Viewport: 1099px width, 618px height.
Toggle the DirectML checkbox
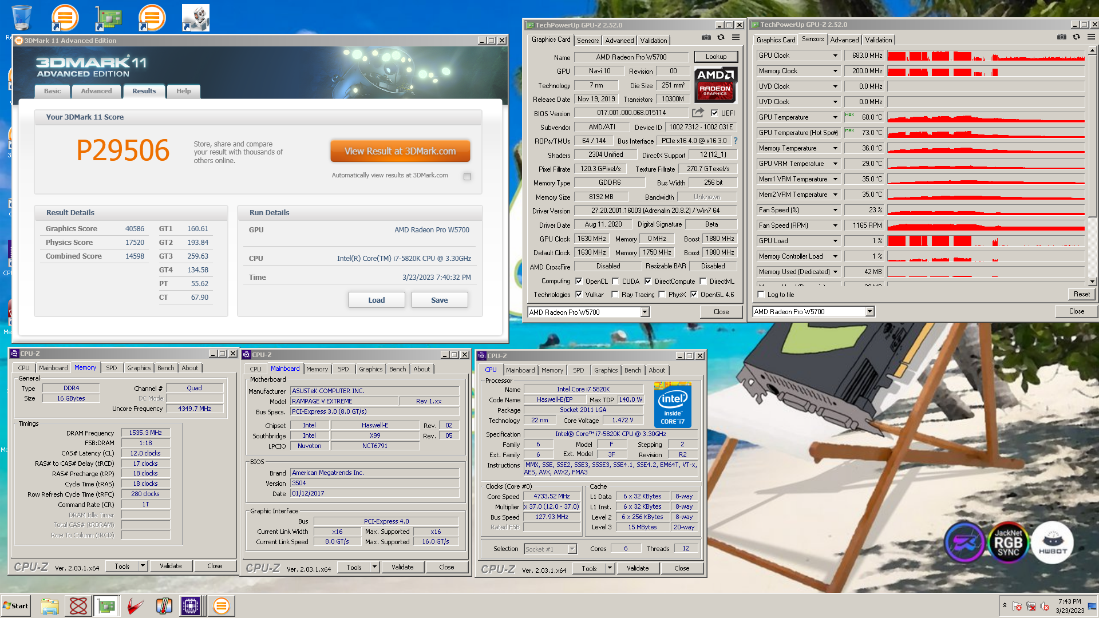(x=703, y=282)
